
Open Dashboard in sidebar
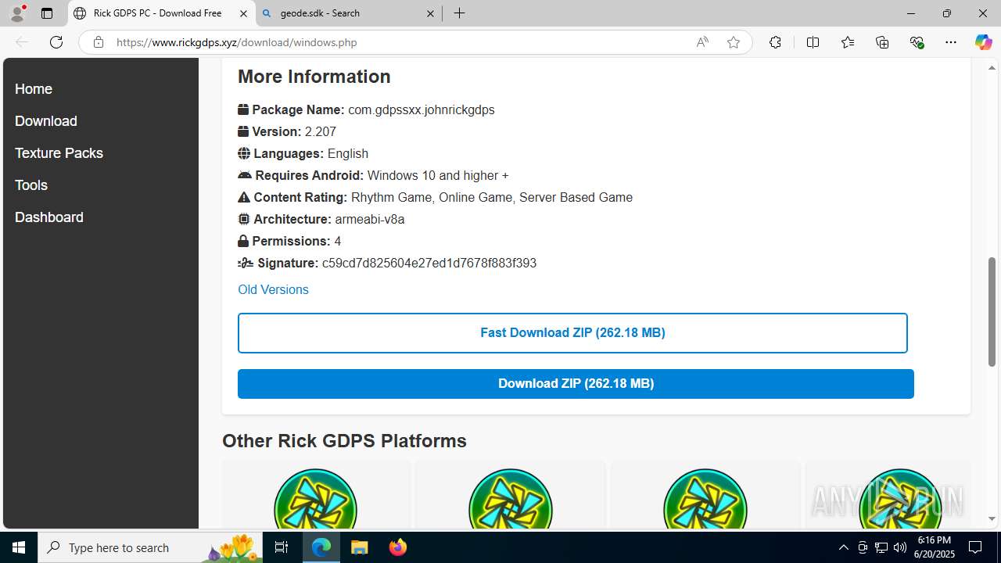click(x=49, y=217)
